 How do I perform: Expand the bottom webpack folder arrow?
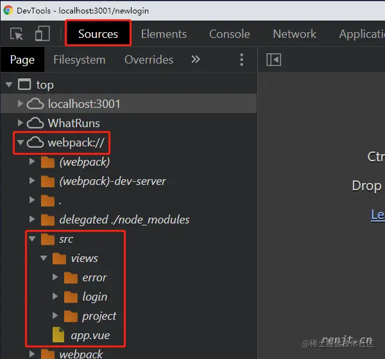click(x=32, y=354)
